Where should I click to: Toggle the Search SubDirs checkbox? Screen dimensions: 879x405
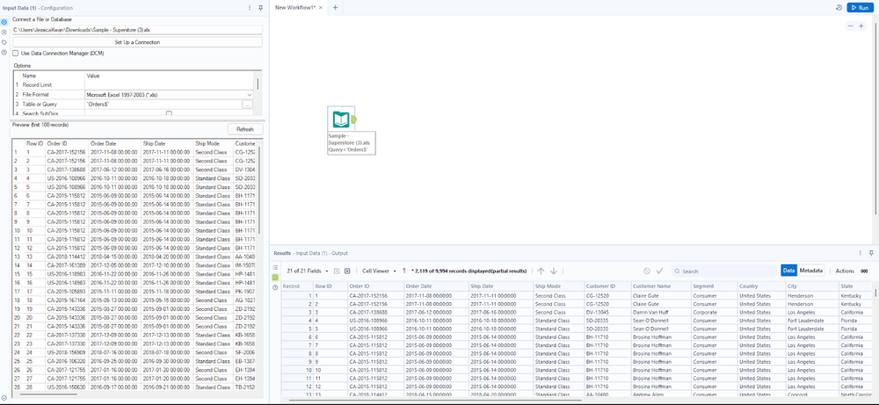(x=169, y=113)
